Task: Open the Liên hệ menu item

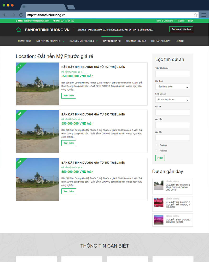Action: pos(180,41)
